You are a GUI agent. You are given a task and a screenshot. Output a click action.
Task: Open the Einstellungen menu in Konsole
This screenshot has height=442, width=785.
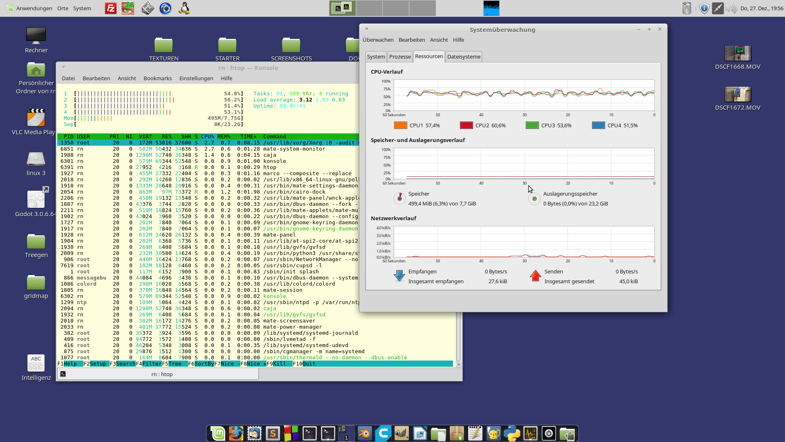196,79
